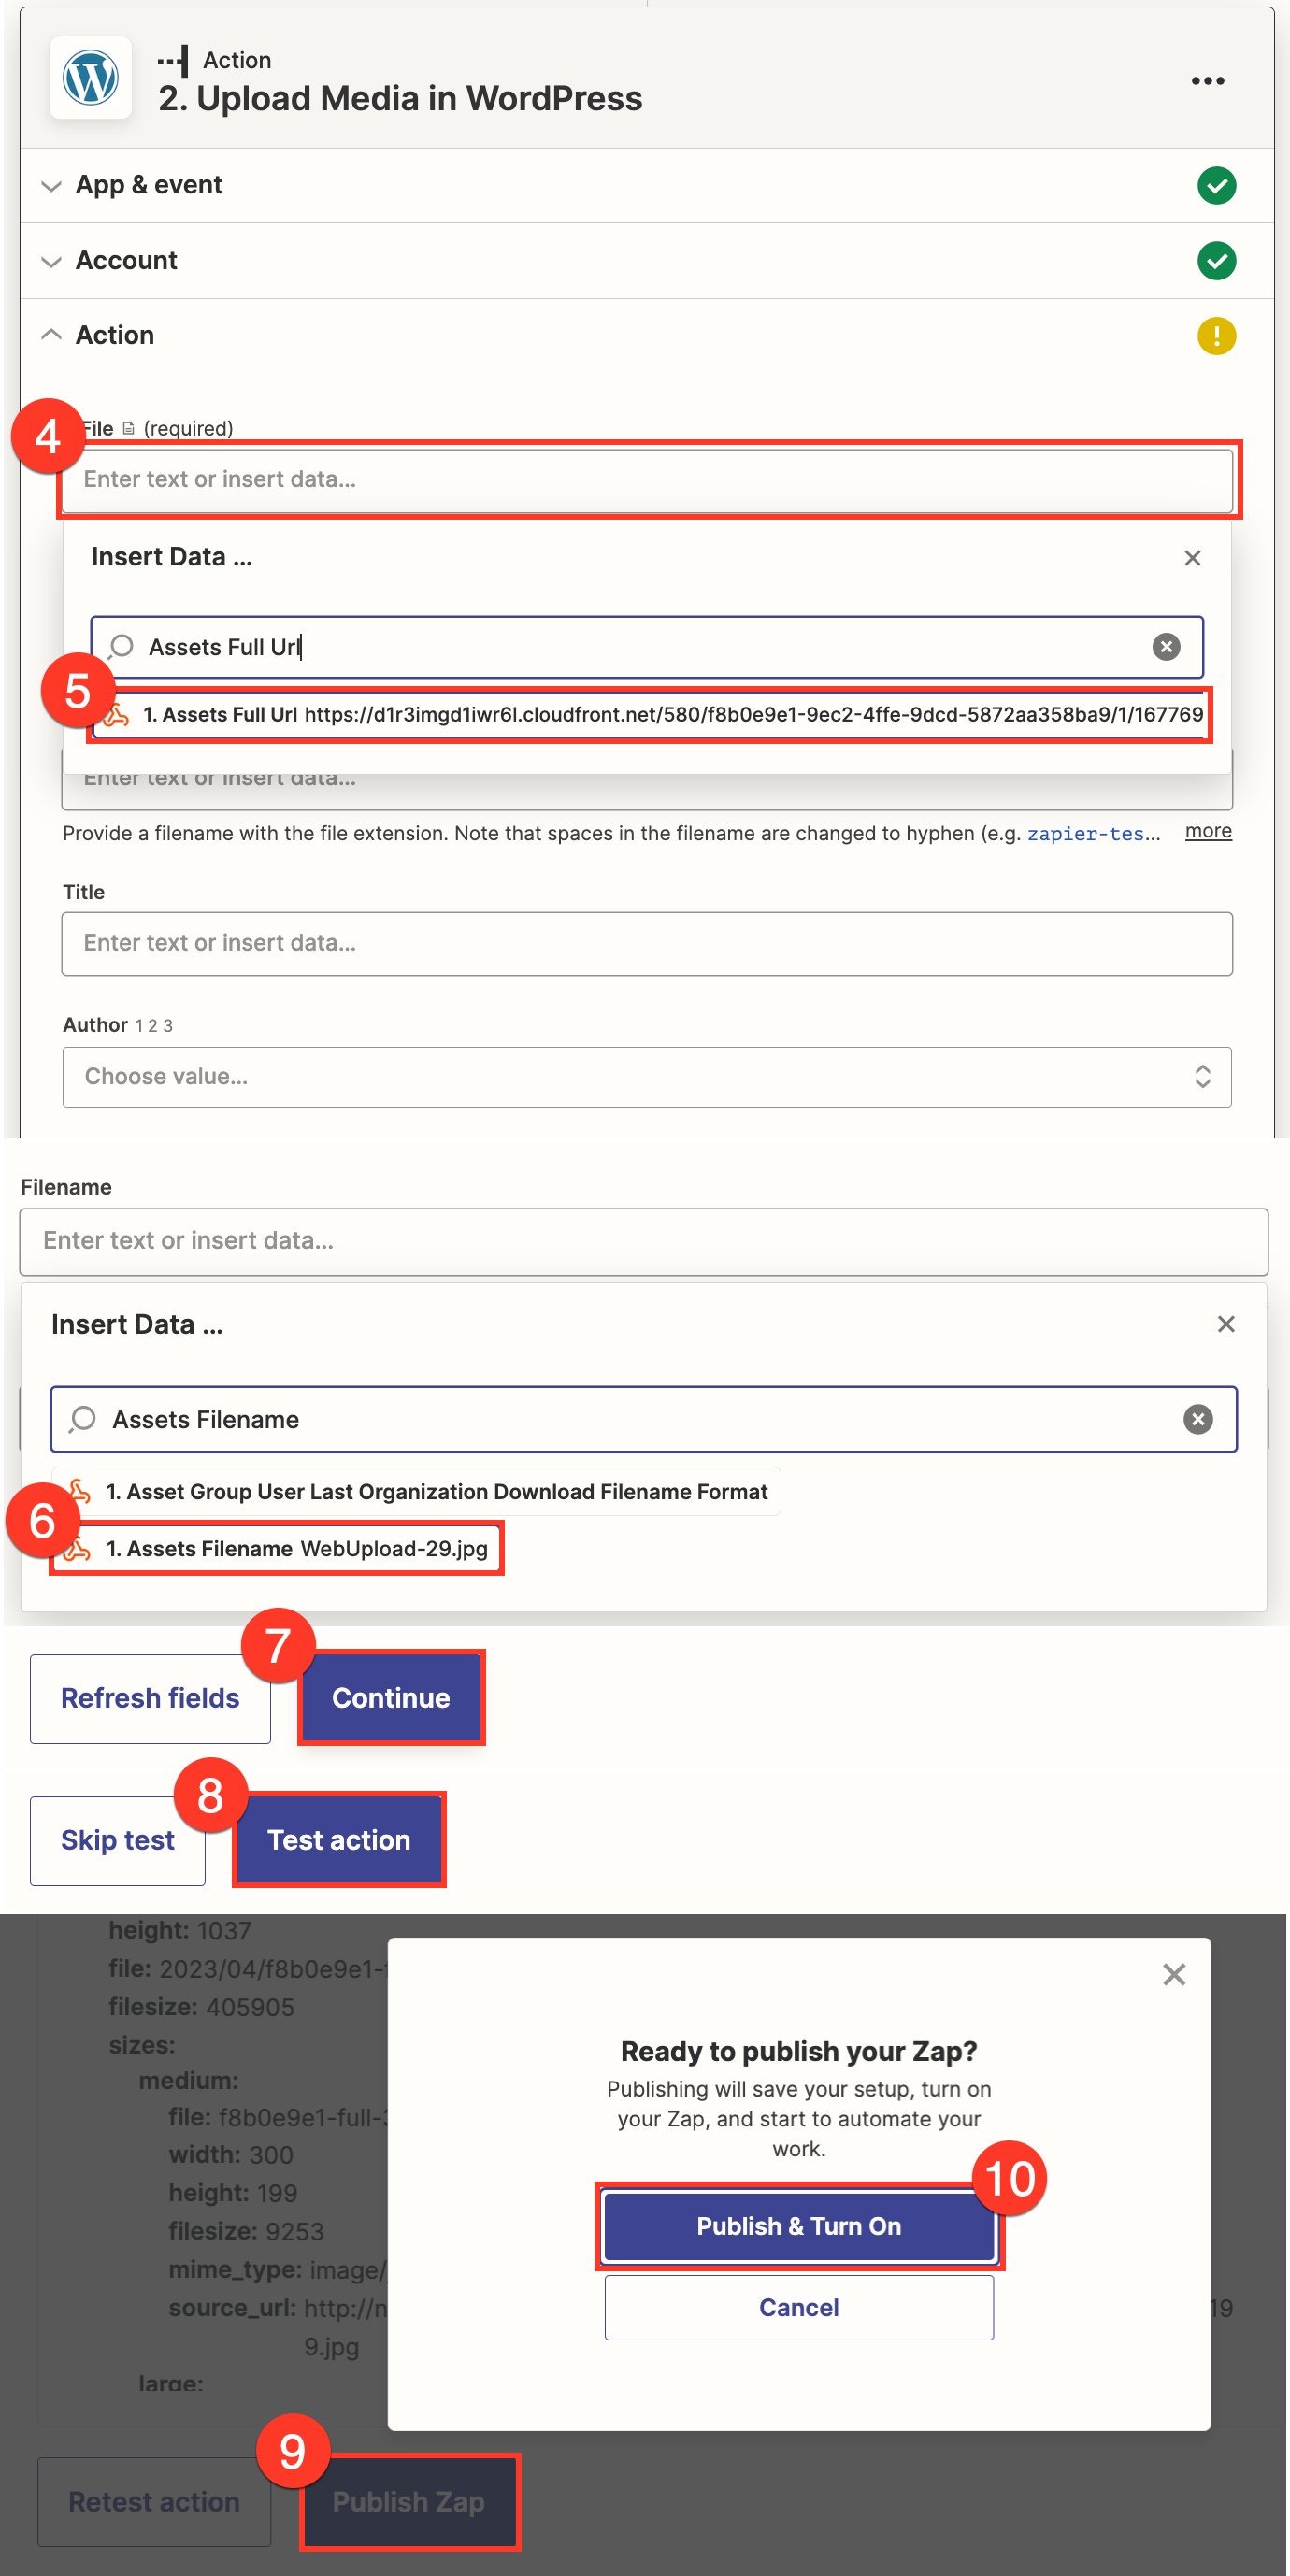Click the Test action button
1290x2576 pixels.
point(338,1839)
